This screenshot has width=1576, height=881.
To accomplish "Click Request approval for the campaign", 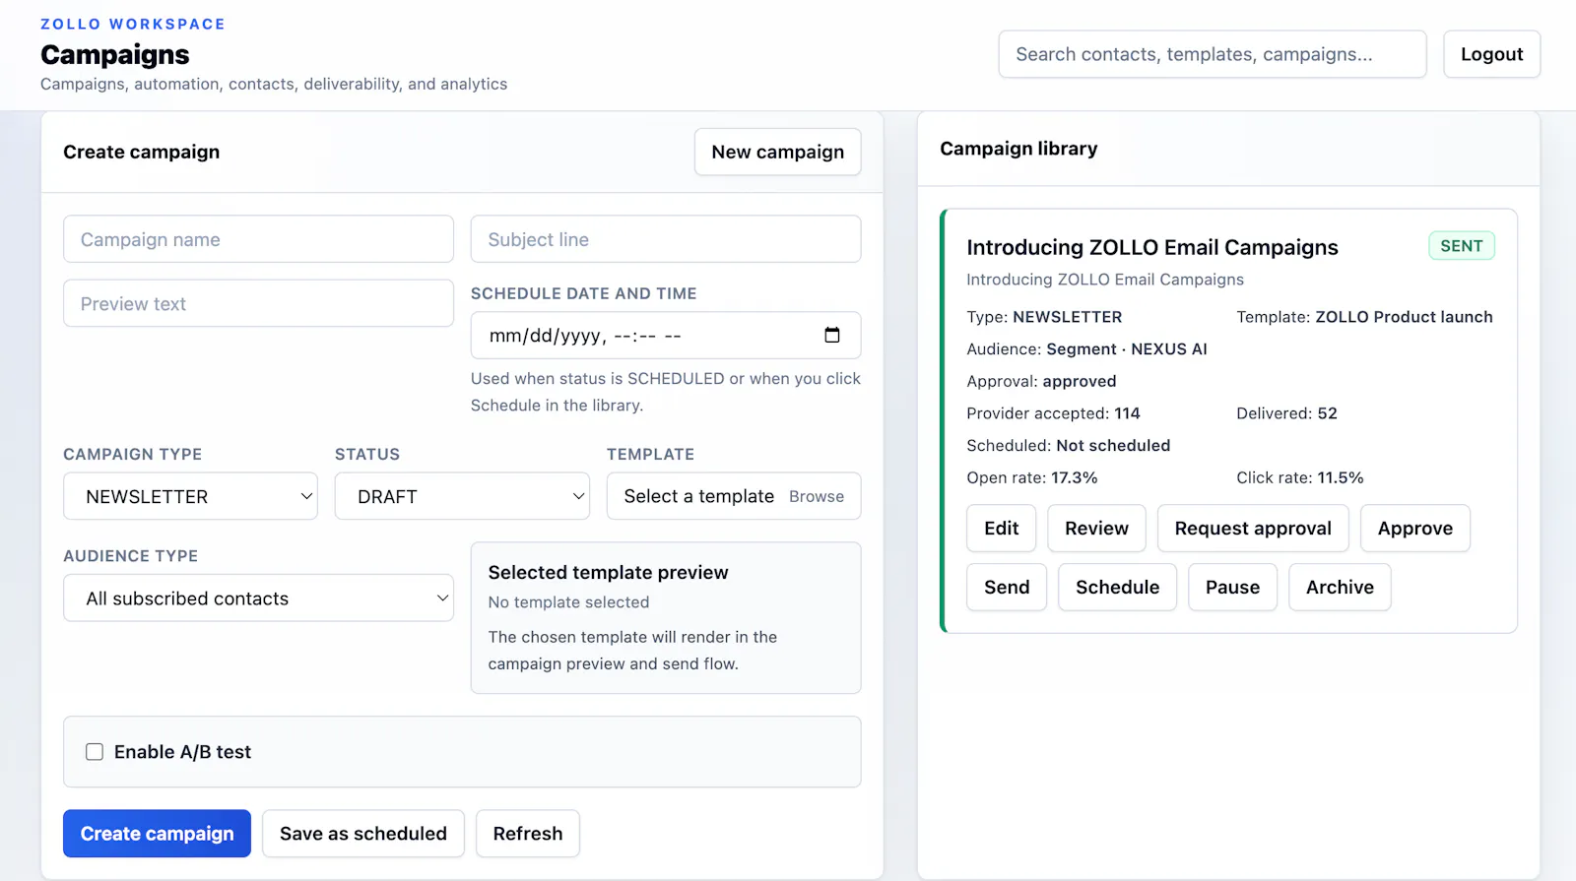I will [1253, 529].
